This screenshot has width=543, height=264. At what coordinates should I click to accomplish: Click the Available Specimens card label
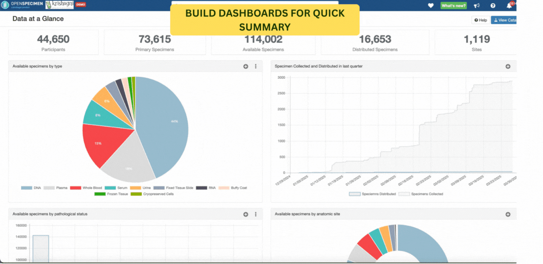[x=263, y=50]
